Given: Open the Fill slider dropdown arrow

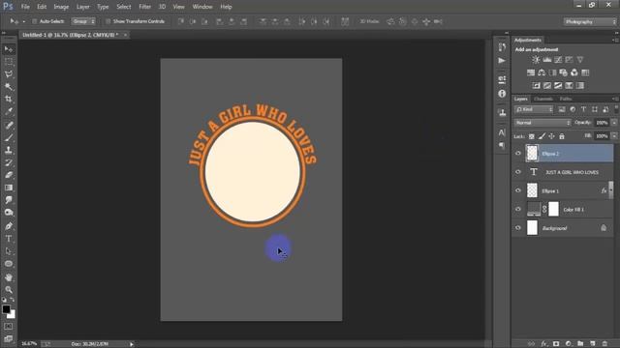Looking at the screenshot, I should coord(614,136).
